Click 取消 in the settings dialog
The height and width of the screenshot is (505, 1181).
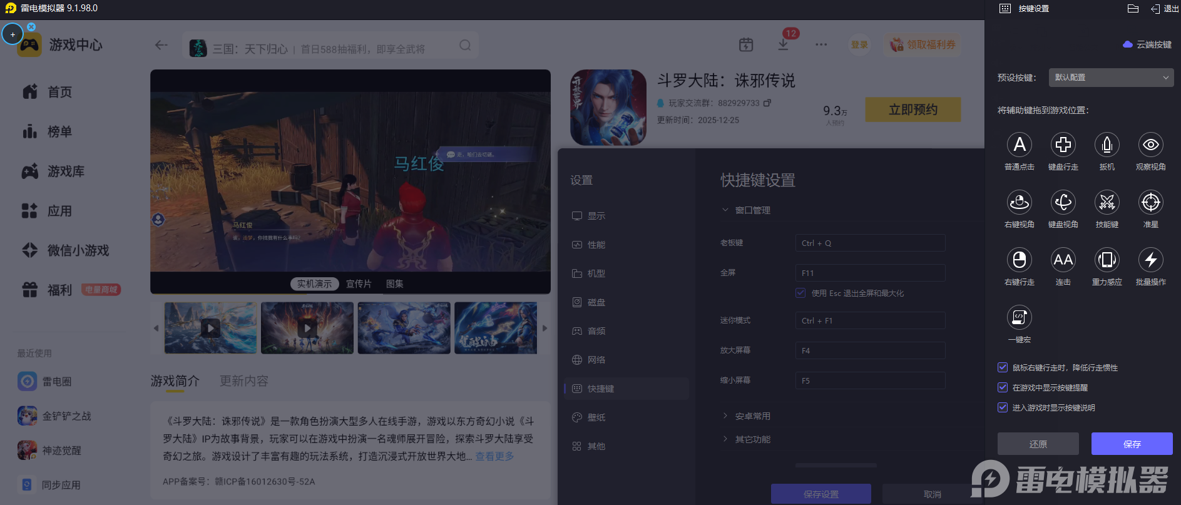click(x=932, y=494)
